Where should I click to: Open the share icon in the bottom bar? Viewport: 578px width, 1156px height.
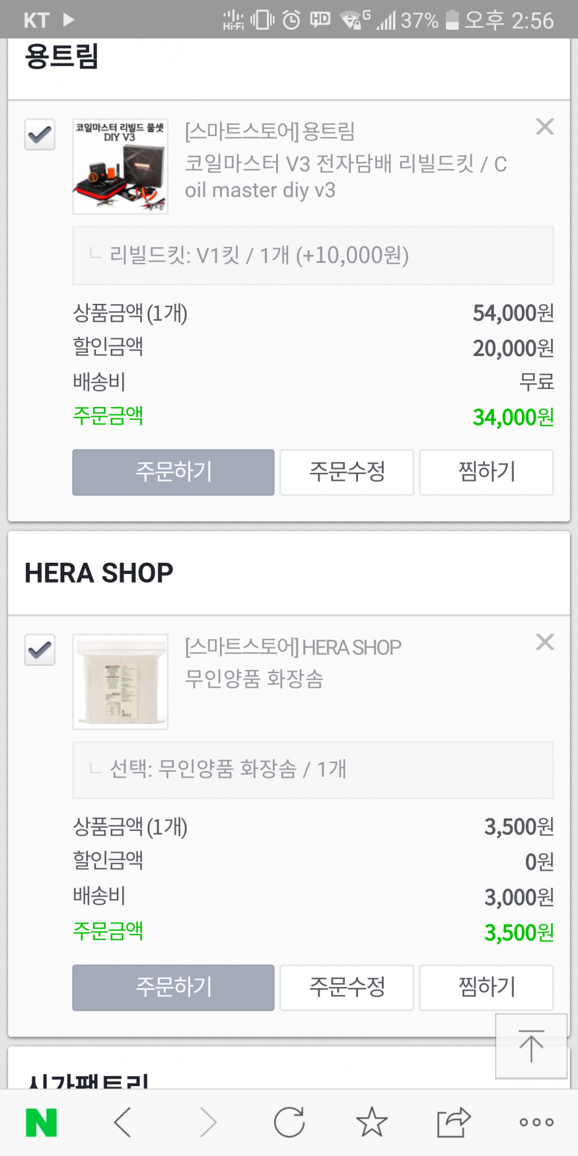(x=453, y=1122)
